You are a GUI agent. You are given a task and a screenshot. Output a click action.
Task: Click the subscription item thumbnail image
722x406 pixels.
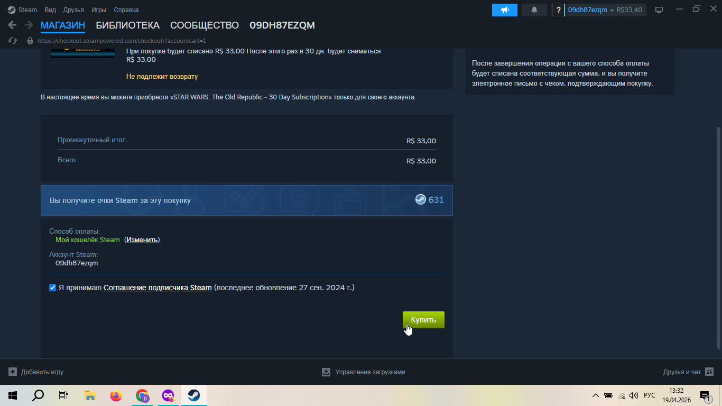coord(83,52)
